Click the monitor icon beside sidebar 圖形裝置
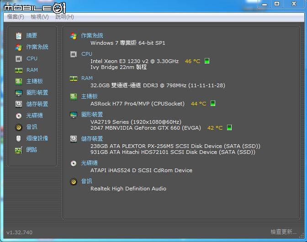The width and height of the screenshot is (307, 242). (x=19, y=93)
